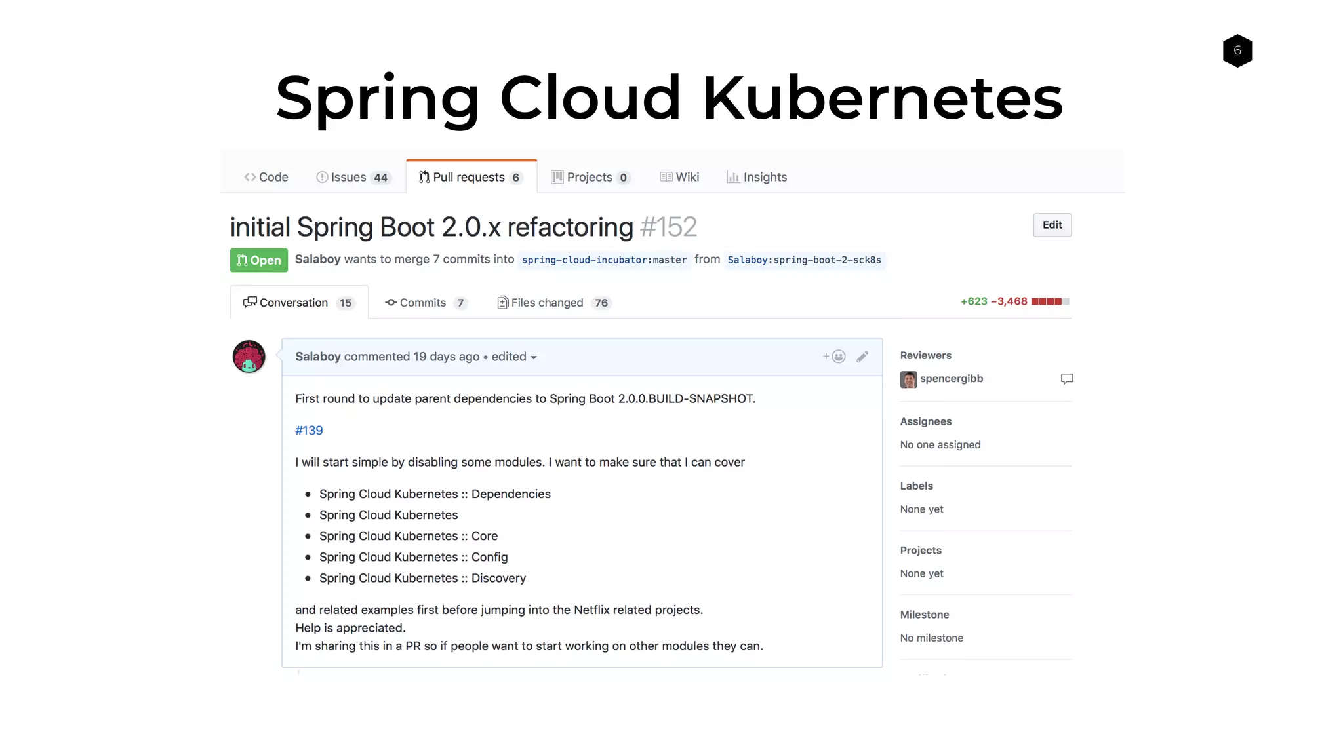Open spencergibb reviewer profile link
The width and height of the screenshot is (1343, 755).
click(x=952, y=379)
